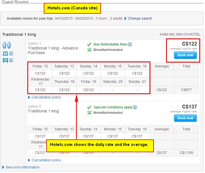Image resolution: width=205 pixels, height=173 pixels.
Task: Book Option 1 at C$122 nightly
Action: (x=185, y=55)
